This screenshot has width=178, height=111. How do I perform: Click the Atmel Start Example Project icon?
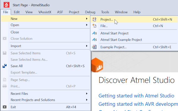(94, 40)
